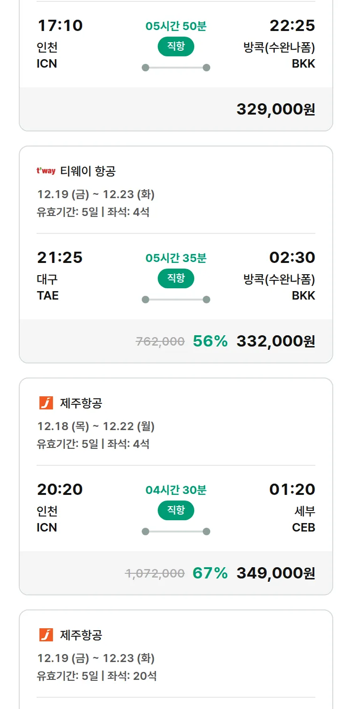
Task: Open the 12.18 (목) ~ 12.22 (월) date range
Action: tap(96, 426)
